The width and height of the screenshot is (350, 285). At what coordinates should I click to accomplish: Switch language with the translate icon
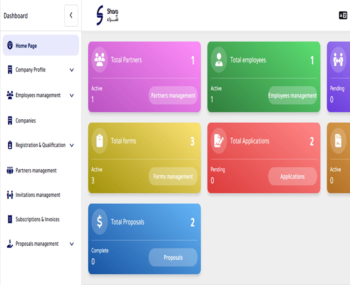343,16
